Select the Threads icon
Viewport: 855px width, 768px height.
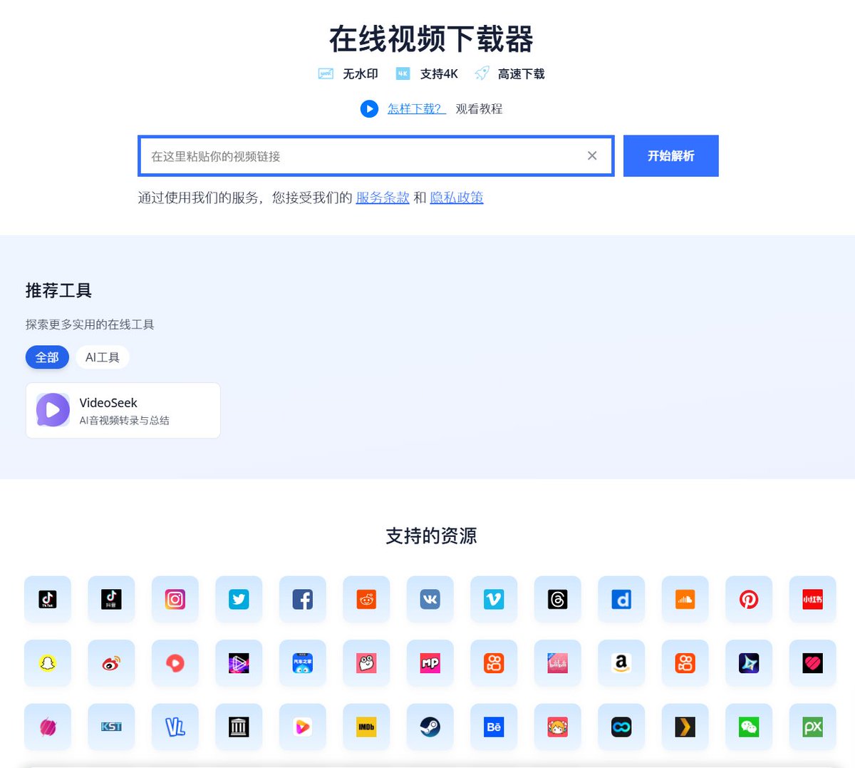tap(558, 599)
